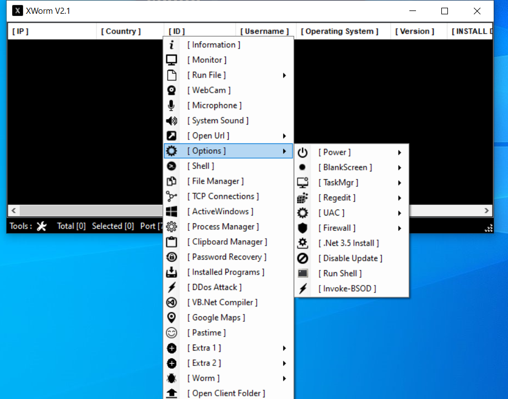Click the Disable Update prohibited-sign icon
Image resolution: width=508 pixels, height=399 pixels.
[302, 258]
